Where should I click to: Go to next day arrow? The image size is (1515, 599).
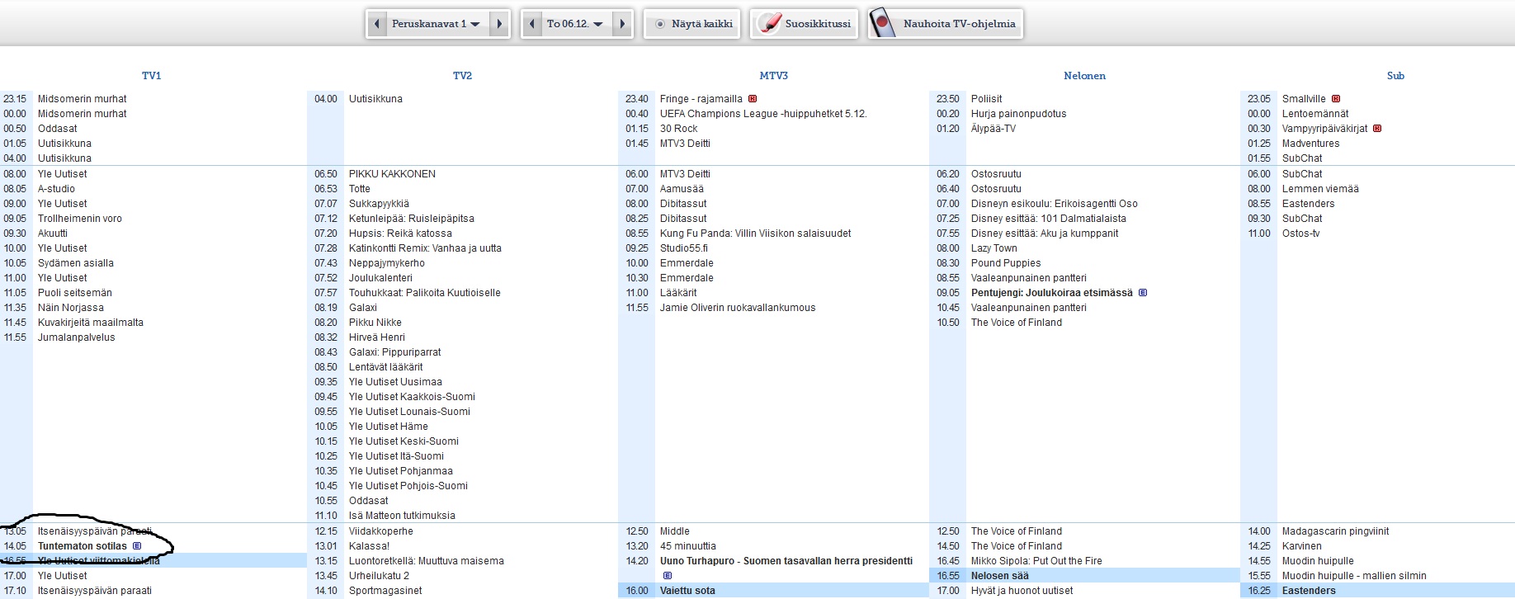tap(623, 24)
